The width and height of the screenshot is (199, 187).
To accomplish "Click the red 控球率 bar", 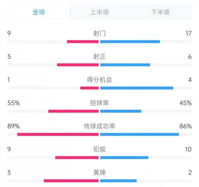I will tap(73, 111).
